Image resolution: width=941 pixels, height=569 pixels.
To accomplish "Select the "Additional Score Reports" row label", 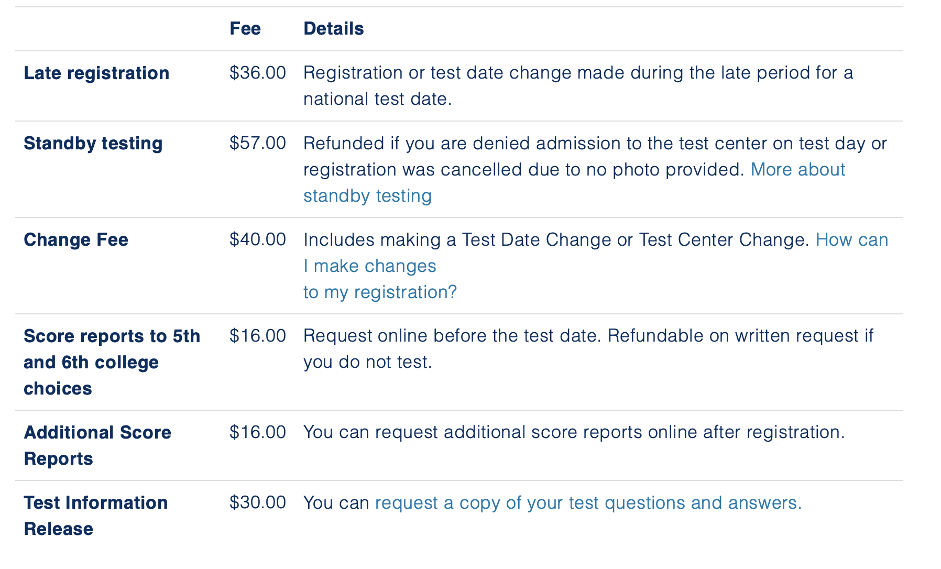I will 97,445.
